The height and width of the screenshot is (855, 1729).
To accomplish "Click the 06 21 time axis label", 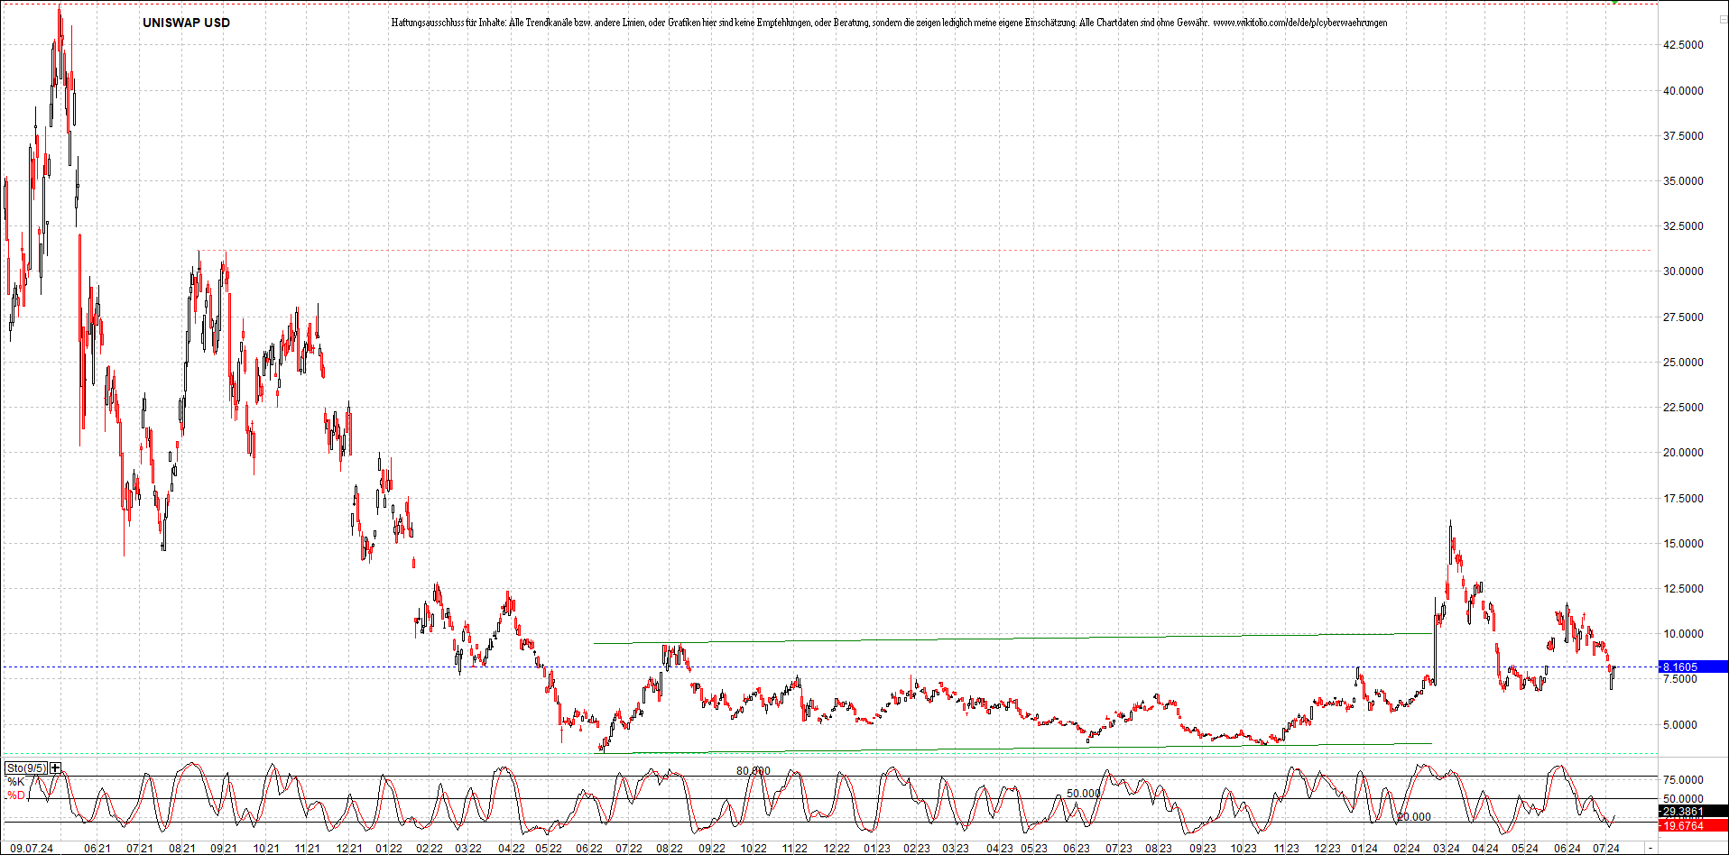I will tap(97, 849).
